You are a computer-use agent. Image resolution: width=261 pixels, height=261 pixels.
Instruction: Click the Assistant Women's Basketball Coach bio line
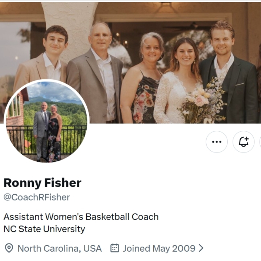pos(81,217)
